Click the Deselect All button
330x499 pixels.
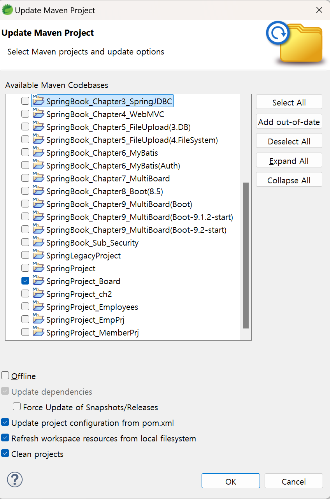point(289,141)
